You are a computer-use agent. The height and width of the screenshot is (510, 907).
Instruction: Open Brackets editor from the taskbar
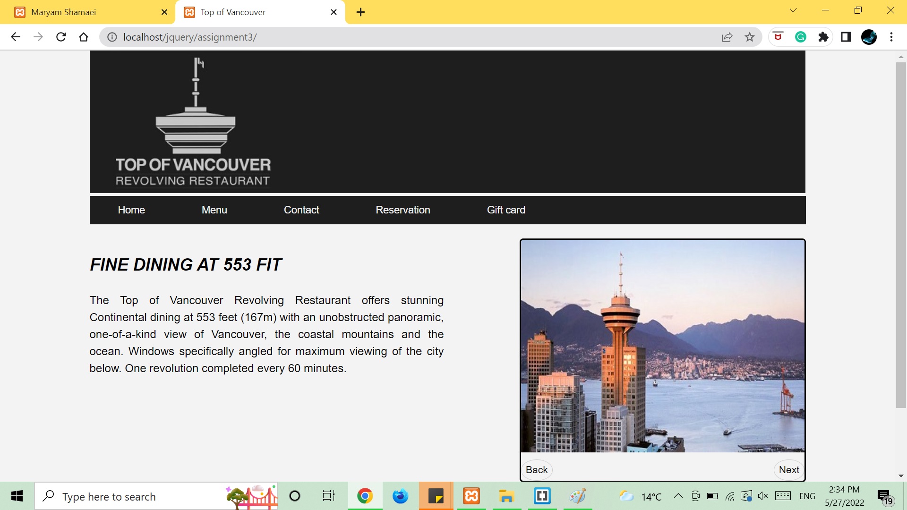[x=542, y=496]
